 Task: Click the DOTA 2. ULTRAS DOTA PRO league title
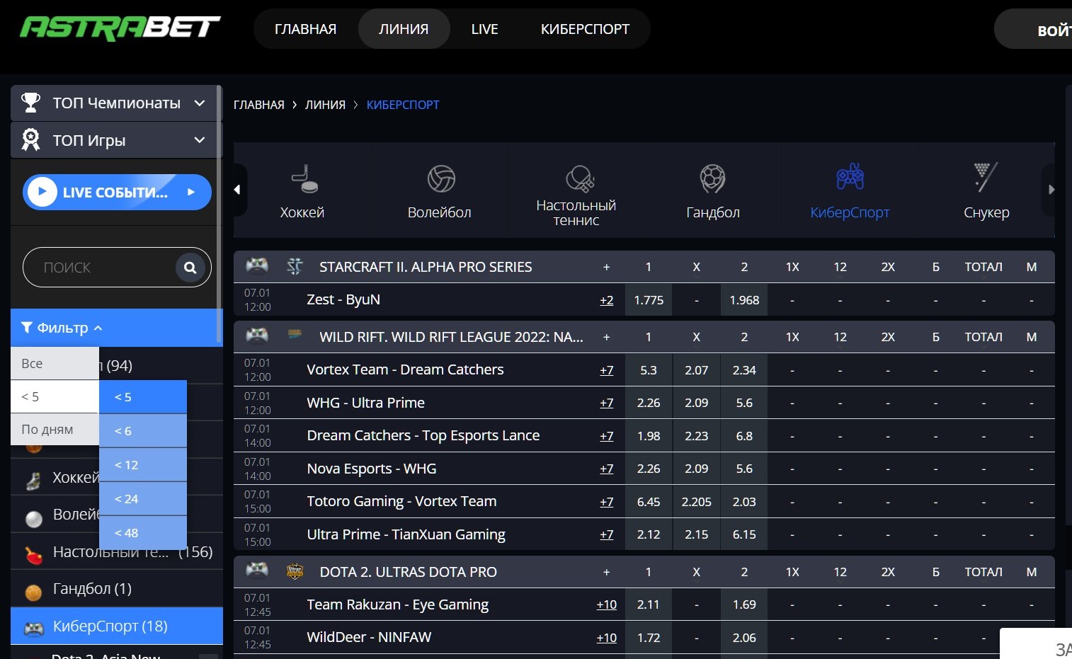(409, 572)
